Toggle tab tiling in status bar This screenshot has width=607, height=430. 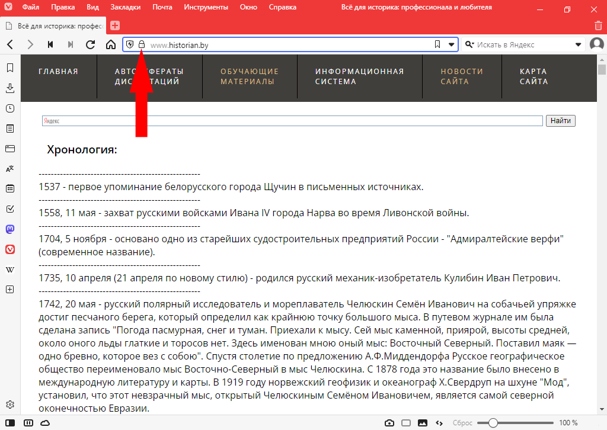pos(406,423)
